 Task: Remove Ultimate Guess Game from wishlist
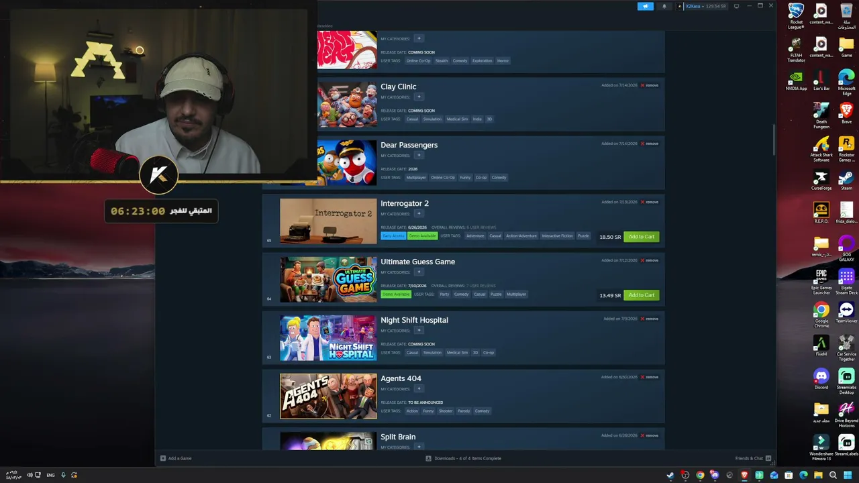click(650, 260)
